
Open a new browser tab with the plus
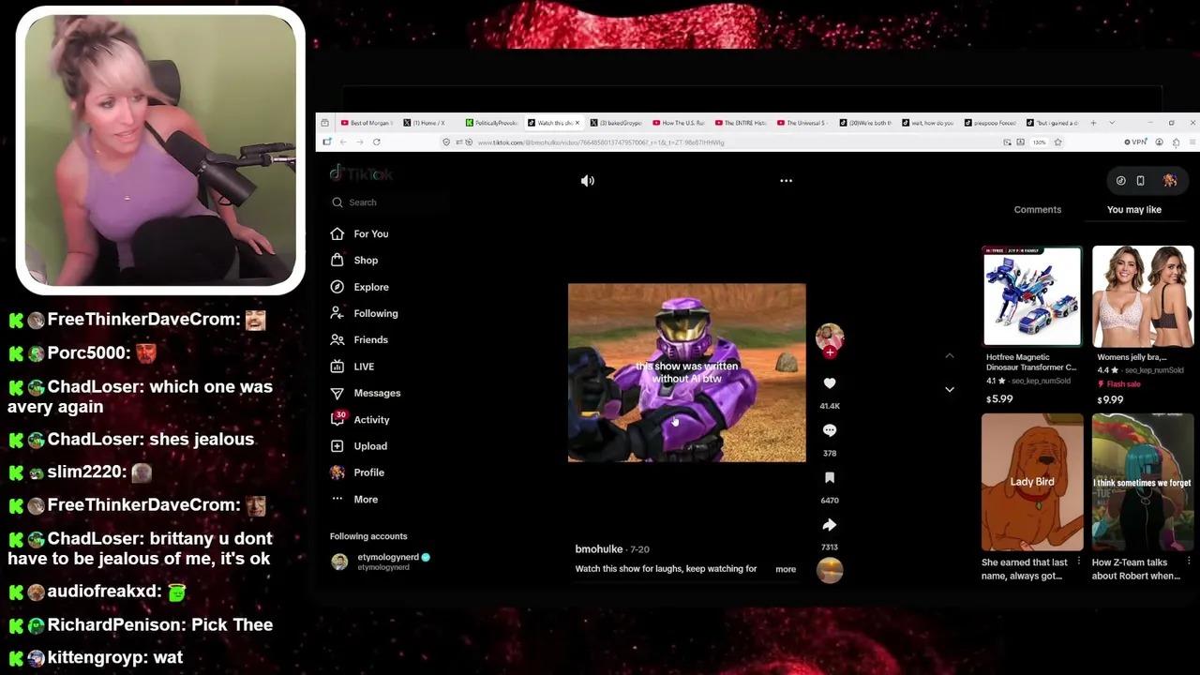(1093, 123)
